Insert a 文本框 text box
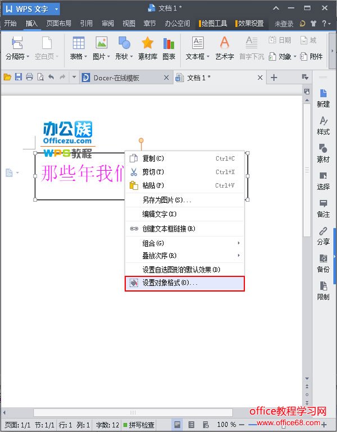The image size is (337, 432). tap(198, 43)
